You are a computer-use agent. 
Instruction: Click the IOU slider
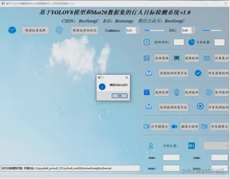212,30
